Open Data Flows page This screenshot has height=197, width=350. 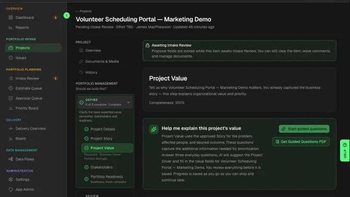(x=33, y=159)
